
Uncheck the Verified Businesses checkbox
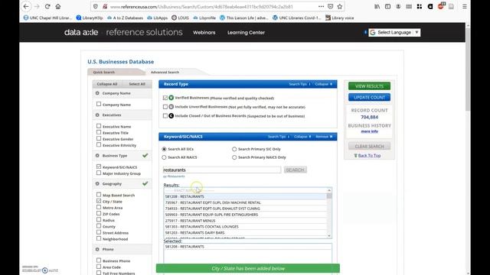[165, 98]
